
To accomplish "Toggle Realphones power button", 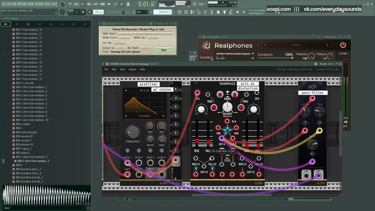I will pos(343,45).
